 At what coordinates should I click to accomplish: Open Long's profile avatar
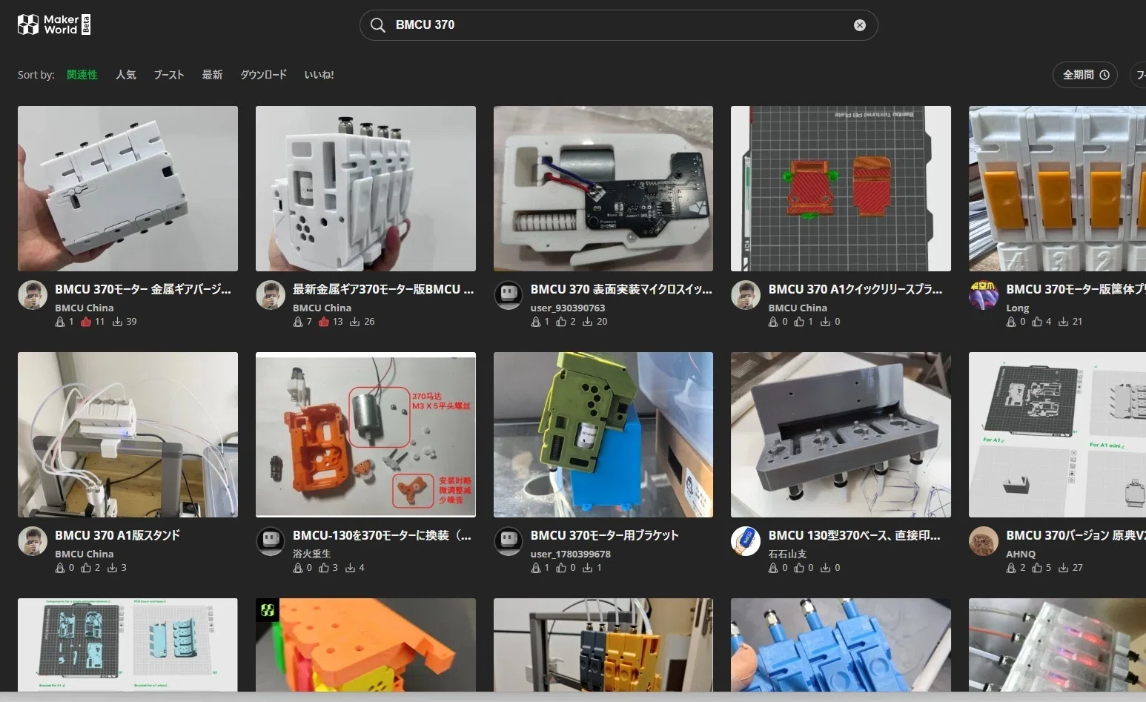click(x=984, y=295)
